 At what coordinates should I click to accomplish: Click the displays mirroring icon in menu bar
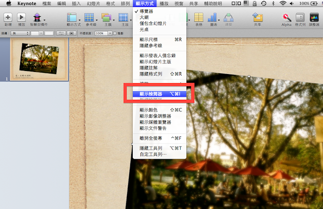click(x=236, y=4)
